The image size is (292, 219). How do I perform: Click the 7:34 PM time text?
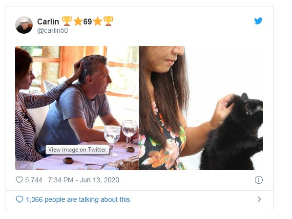pyautogui.click(x=61, y=180)
